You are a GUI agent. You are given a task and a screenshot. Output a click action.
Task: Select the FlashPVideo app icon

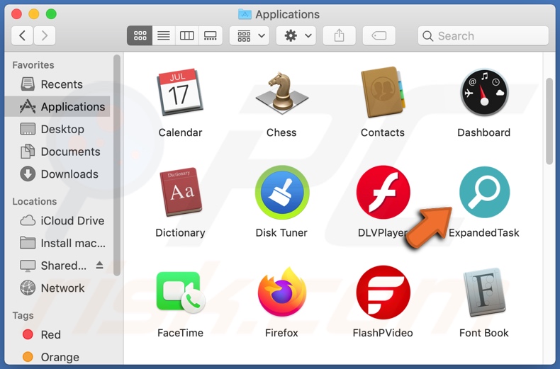[x=383, y=293]
